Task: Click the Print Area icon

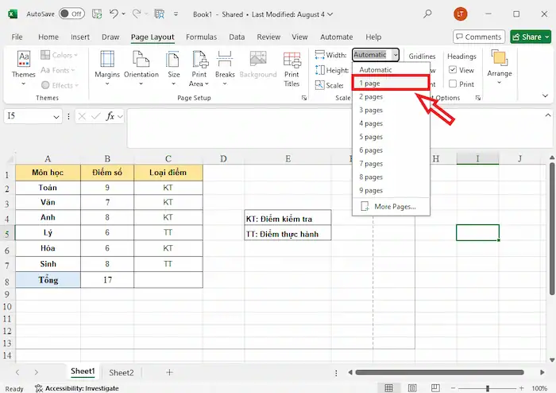Action: [x=197, y=67]
